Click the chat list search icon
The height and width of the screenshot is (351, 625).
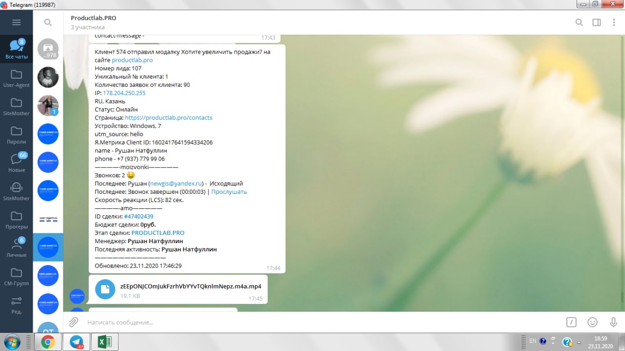48,22
